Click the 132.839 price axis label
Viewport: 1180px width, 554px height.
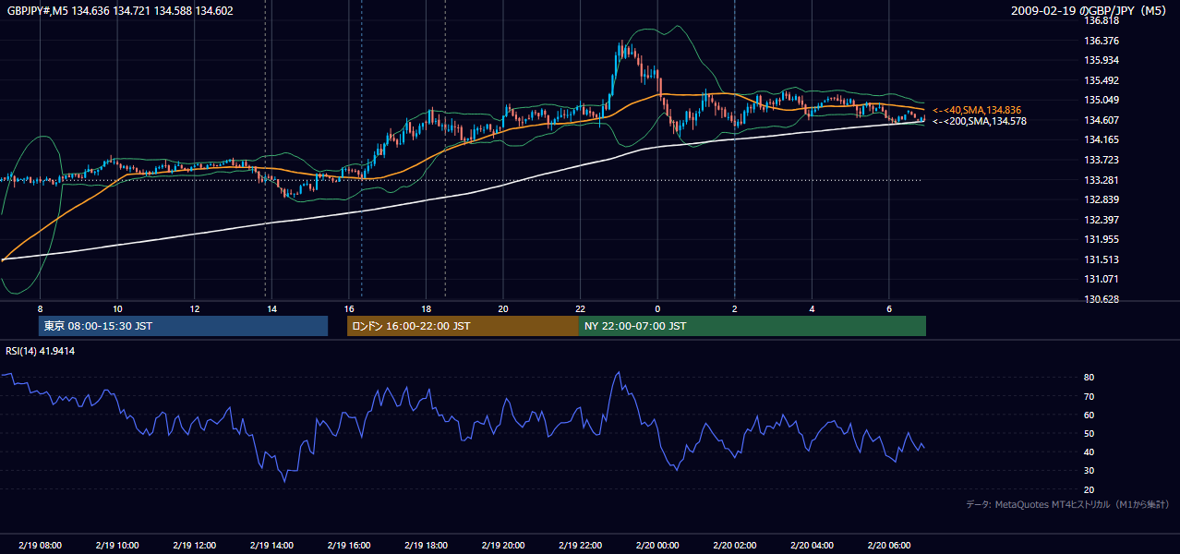coord(1101,200)
